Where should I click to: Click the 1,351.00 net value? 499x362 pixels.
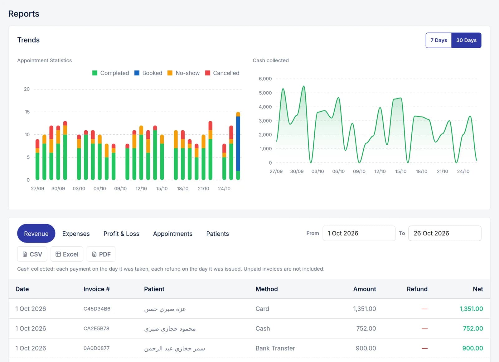point(471,309)
